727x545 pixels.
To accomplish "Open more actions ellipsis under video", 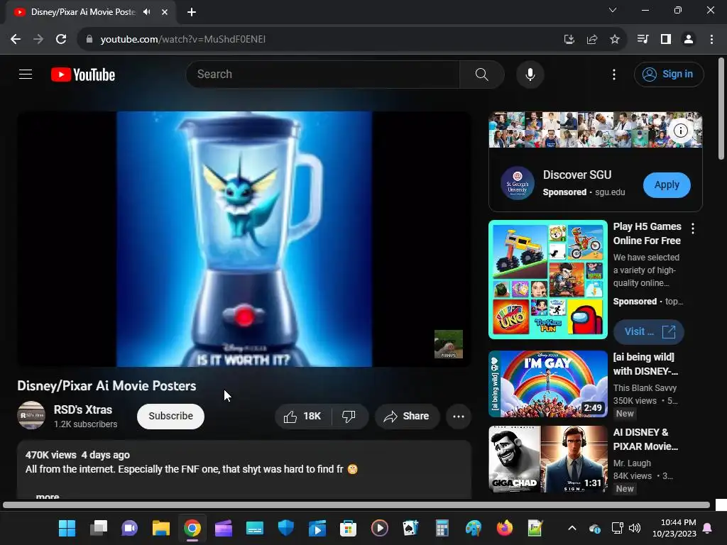I will [x=459, y=416].
